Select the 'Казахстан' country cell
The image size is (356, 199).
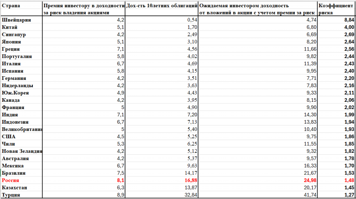click(14, 188)
